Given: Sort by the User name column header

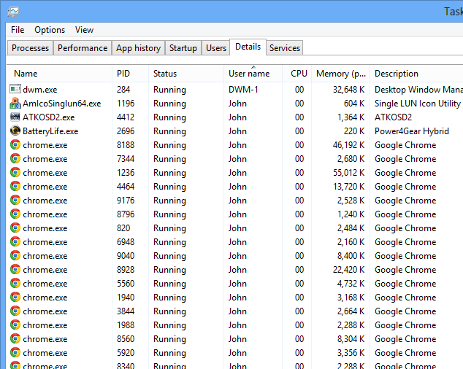Looking at the screenshot, I should 253,74.
